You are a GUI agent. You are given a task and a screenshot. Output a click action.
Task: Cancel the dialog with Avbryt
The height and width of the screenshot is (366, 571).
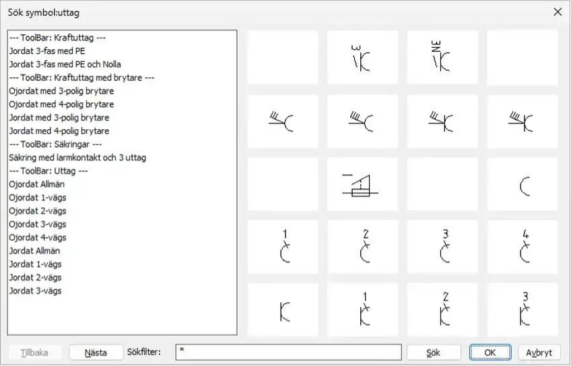point(539,353)
